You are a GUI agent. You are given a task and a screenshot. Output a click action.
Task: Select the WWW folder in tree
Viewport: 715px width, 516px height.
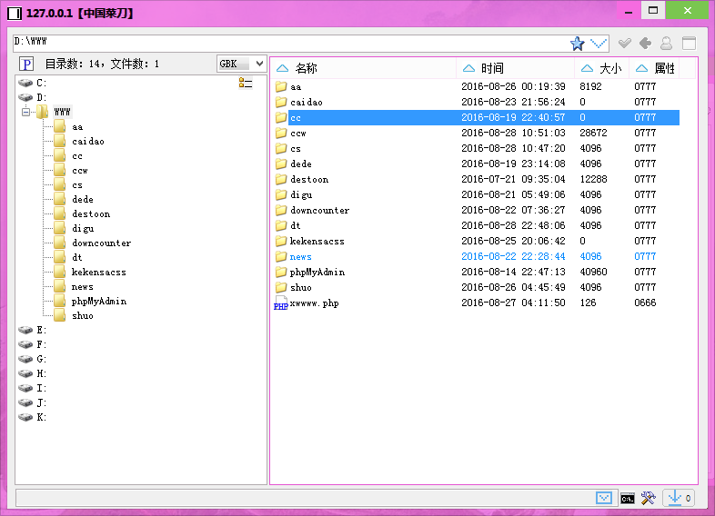(x=62, y=112)
